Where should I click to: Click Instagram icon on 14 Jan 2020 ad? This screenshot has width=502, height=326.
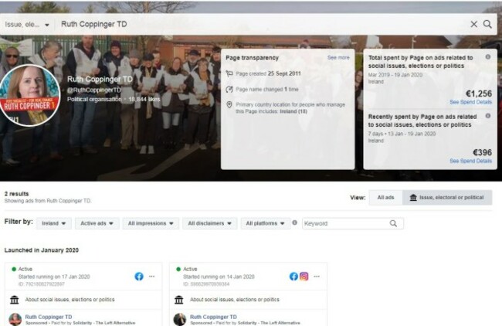(304, 277)
